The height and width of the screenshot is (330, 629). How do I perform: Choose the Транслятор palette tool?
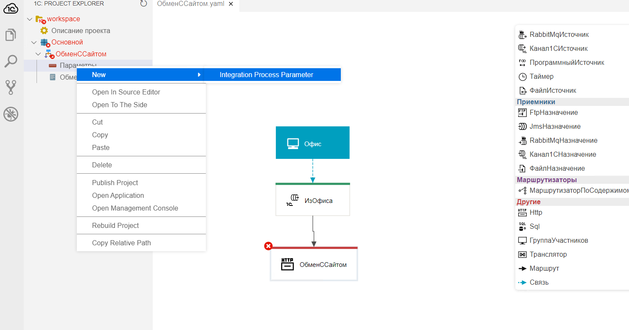[548, 255]
